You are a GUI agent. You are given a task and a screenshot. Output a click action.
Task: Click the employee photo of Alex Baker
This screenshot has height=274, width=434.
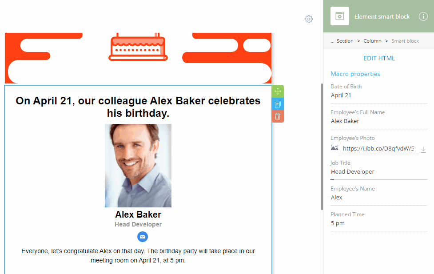pyautogui.click(x=138, y=165)
